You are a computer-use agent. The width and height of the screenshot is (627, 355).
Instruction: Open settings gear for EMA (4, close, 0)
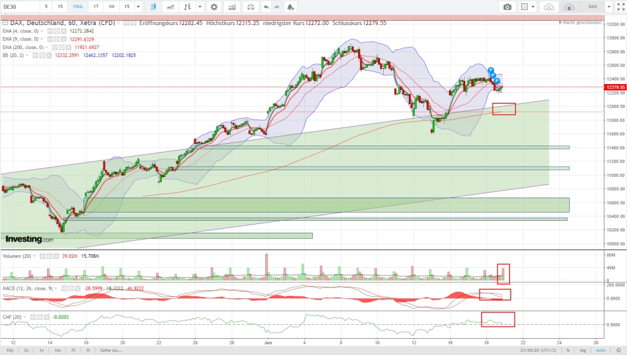pos(57,31)
